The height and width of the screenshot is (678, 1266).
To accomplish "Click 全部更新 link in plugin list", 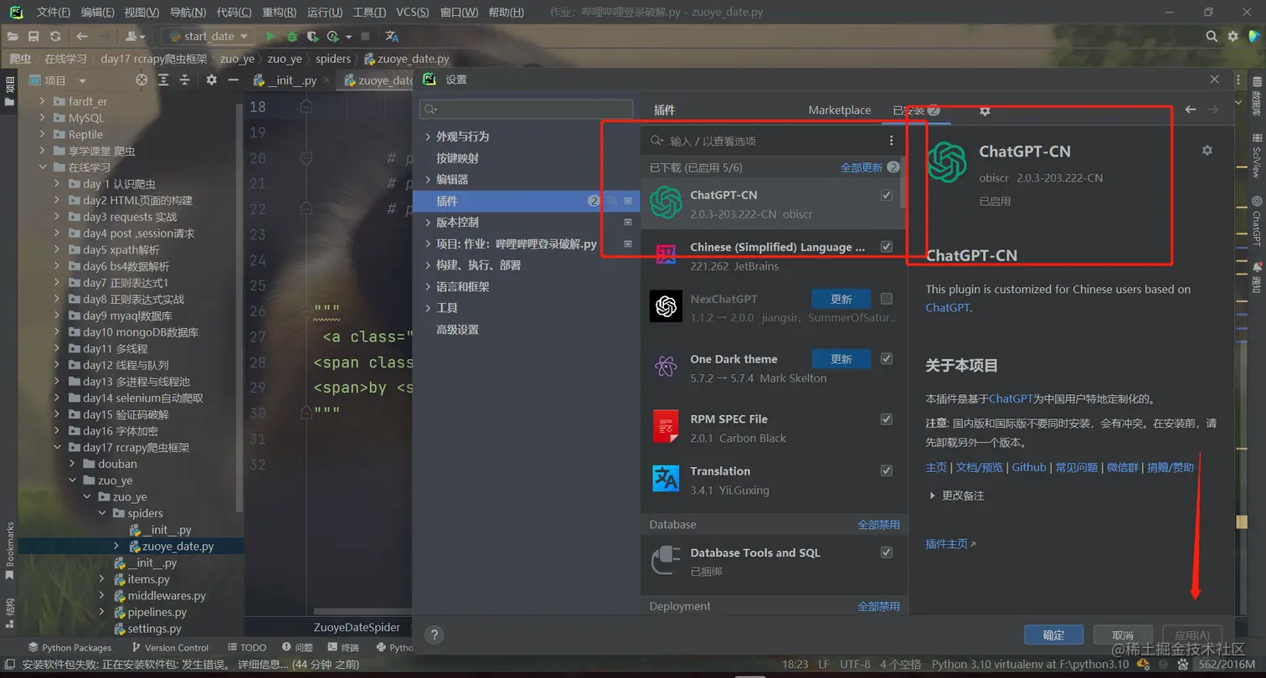I will (862, 167).
